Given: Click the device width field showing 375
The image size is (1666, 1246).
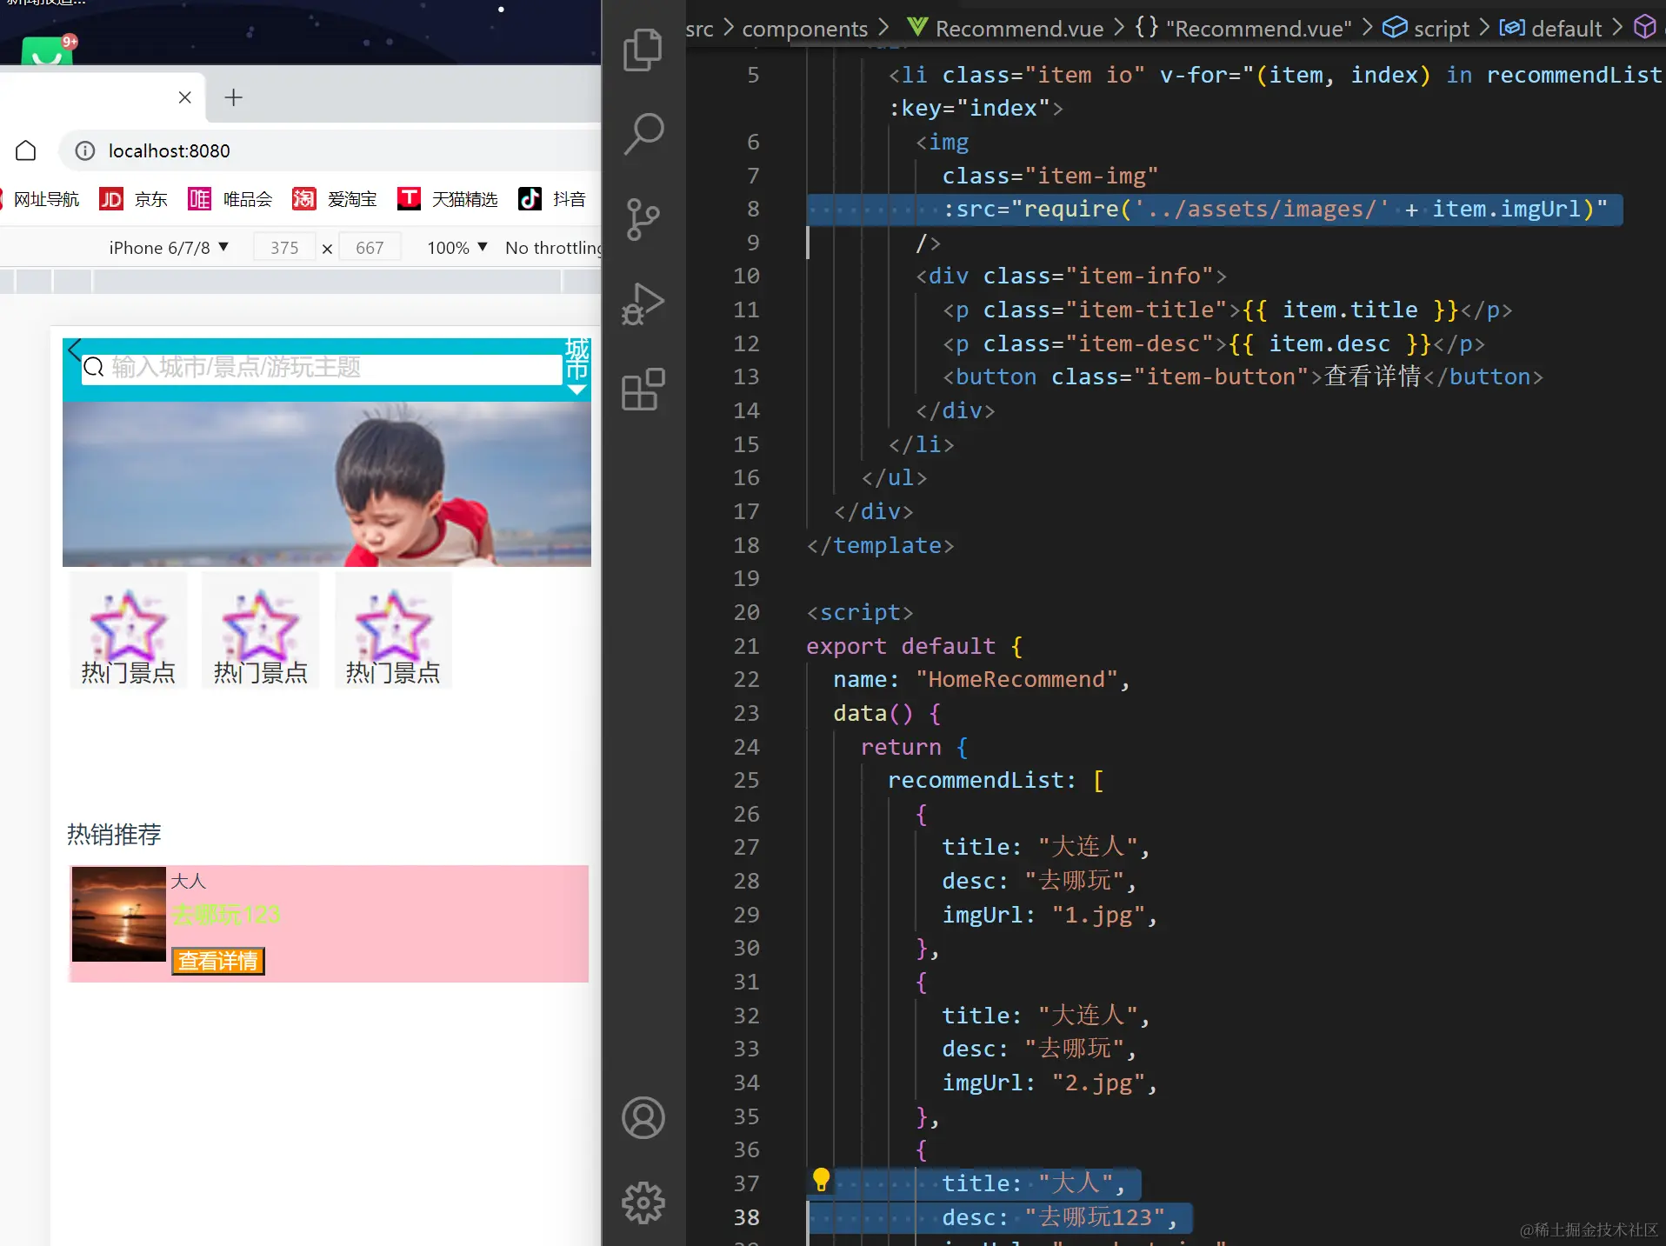Looking at the screenshot, I should click(284, 248).
